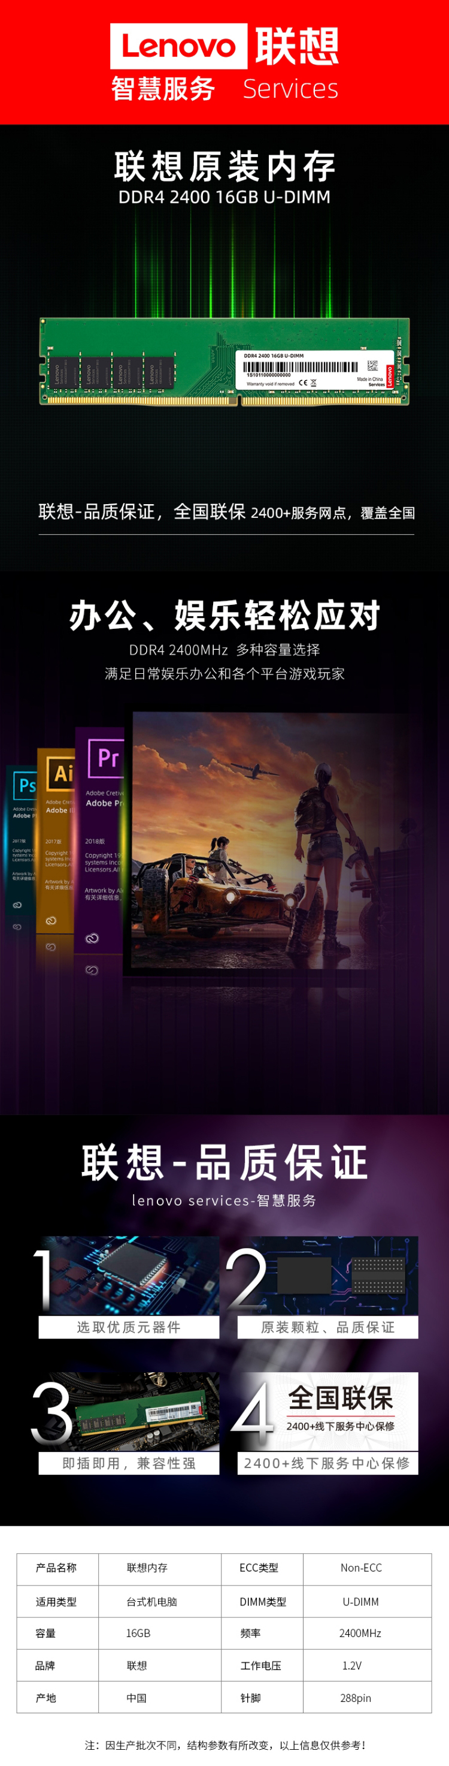449x1766 pixels.
Task: Click the Non-ECC cell in the spec table
Action: point(361,1568)
